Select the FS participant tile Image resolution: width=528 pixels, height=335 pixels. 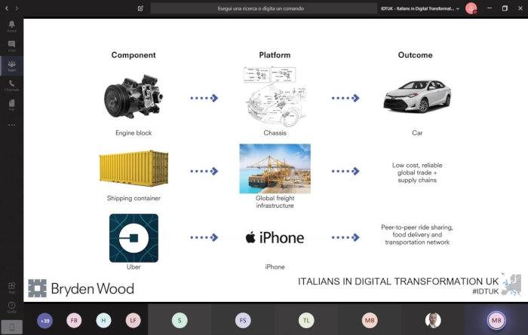[x=243, y=321]
